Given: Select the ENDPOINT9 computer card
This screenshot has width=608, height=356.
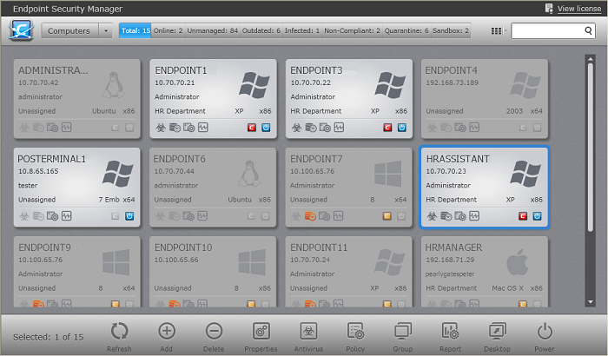Looking at the screenshot, I should [x=76, y=272].
